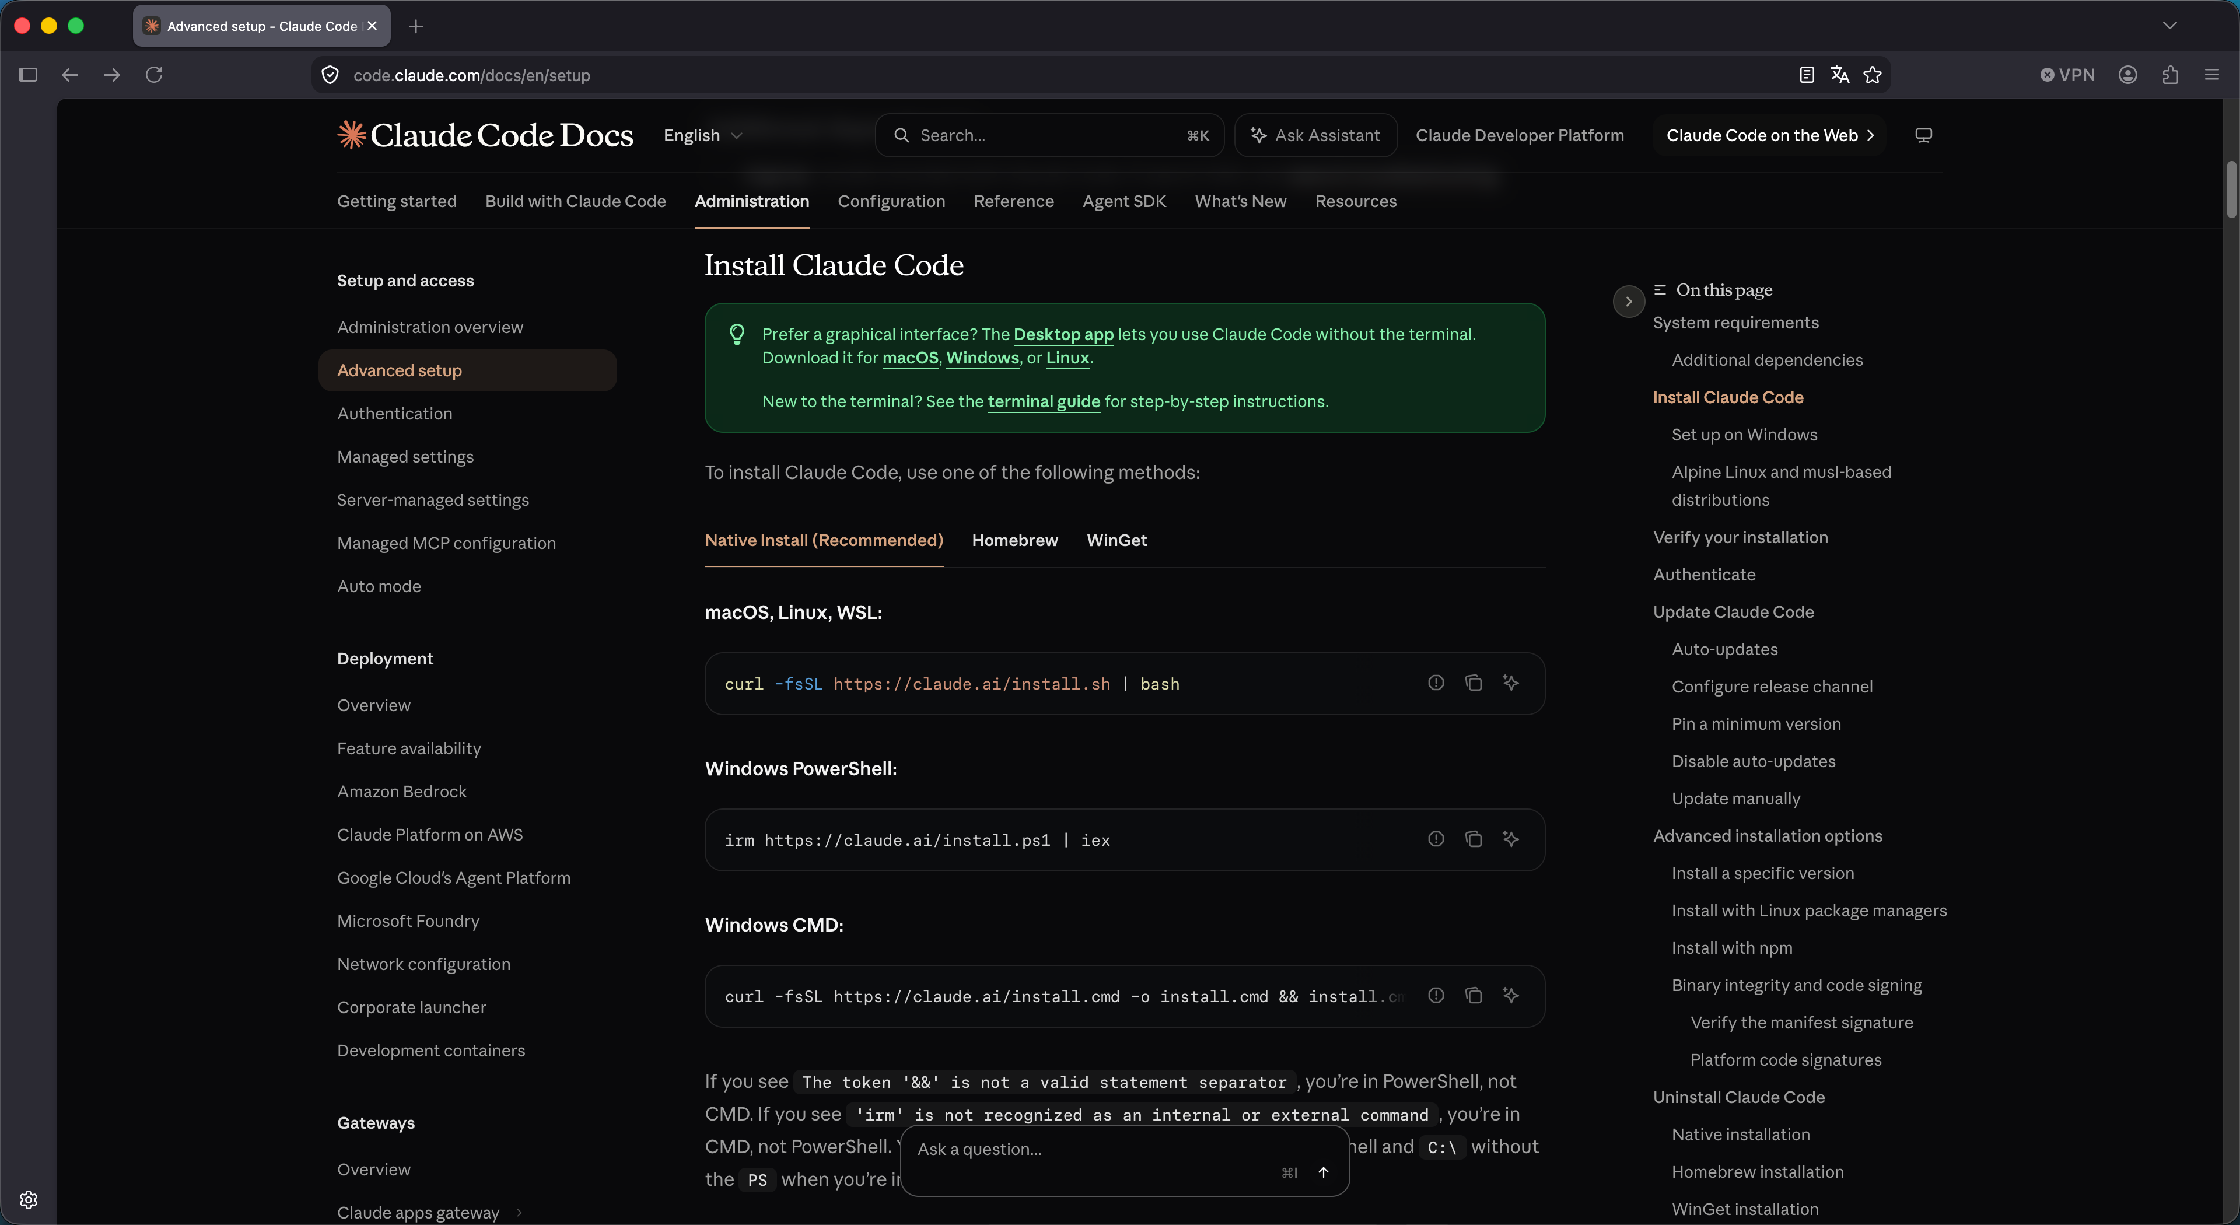2240x1225 pixels.
Task: Copy the Windows CMD install command
Action: click(x=1473, y=996)
